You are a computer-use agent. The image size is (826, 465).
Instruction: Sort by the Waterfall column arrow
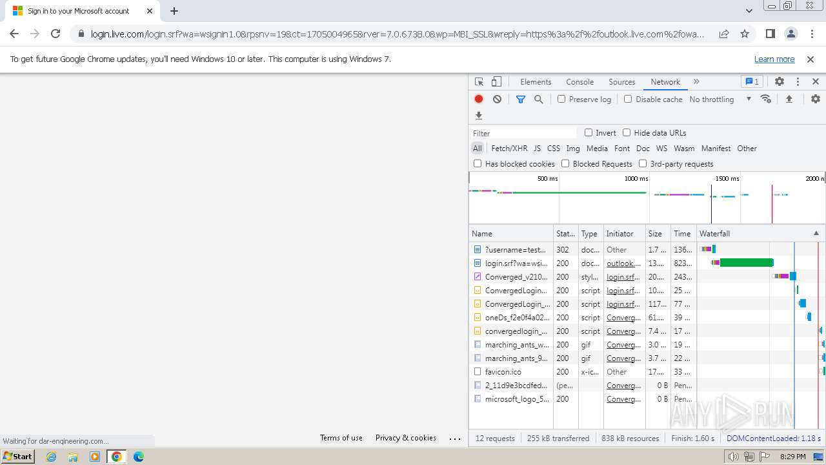[x=816, y=233]
